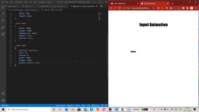
Task: Click errors and warnings count in status bar
Action: coord(5,105)
